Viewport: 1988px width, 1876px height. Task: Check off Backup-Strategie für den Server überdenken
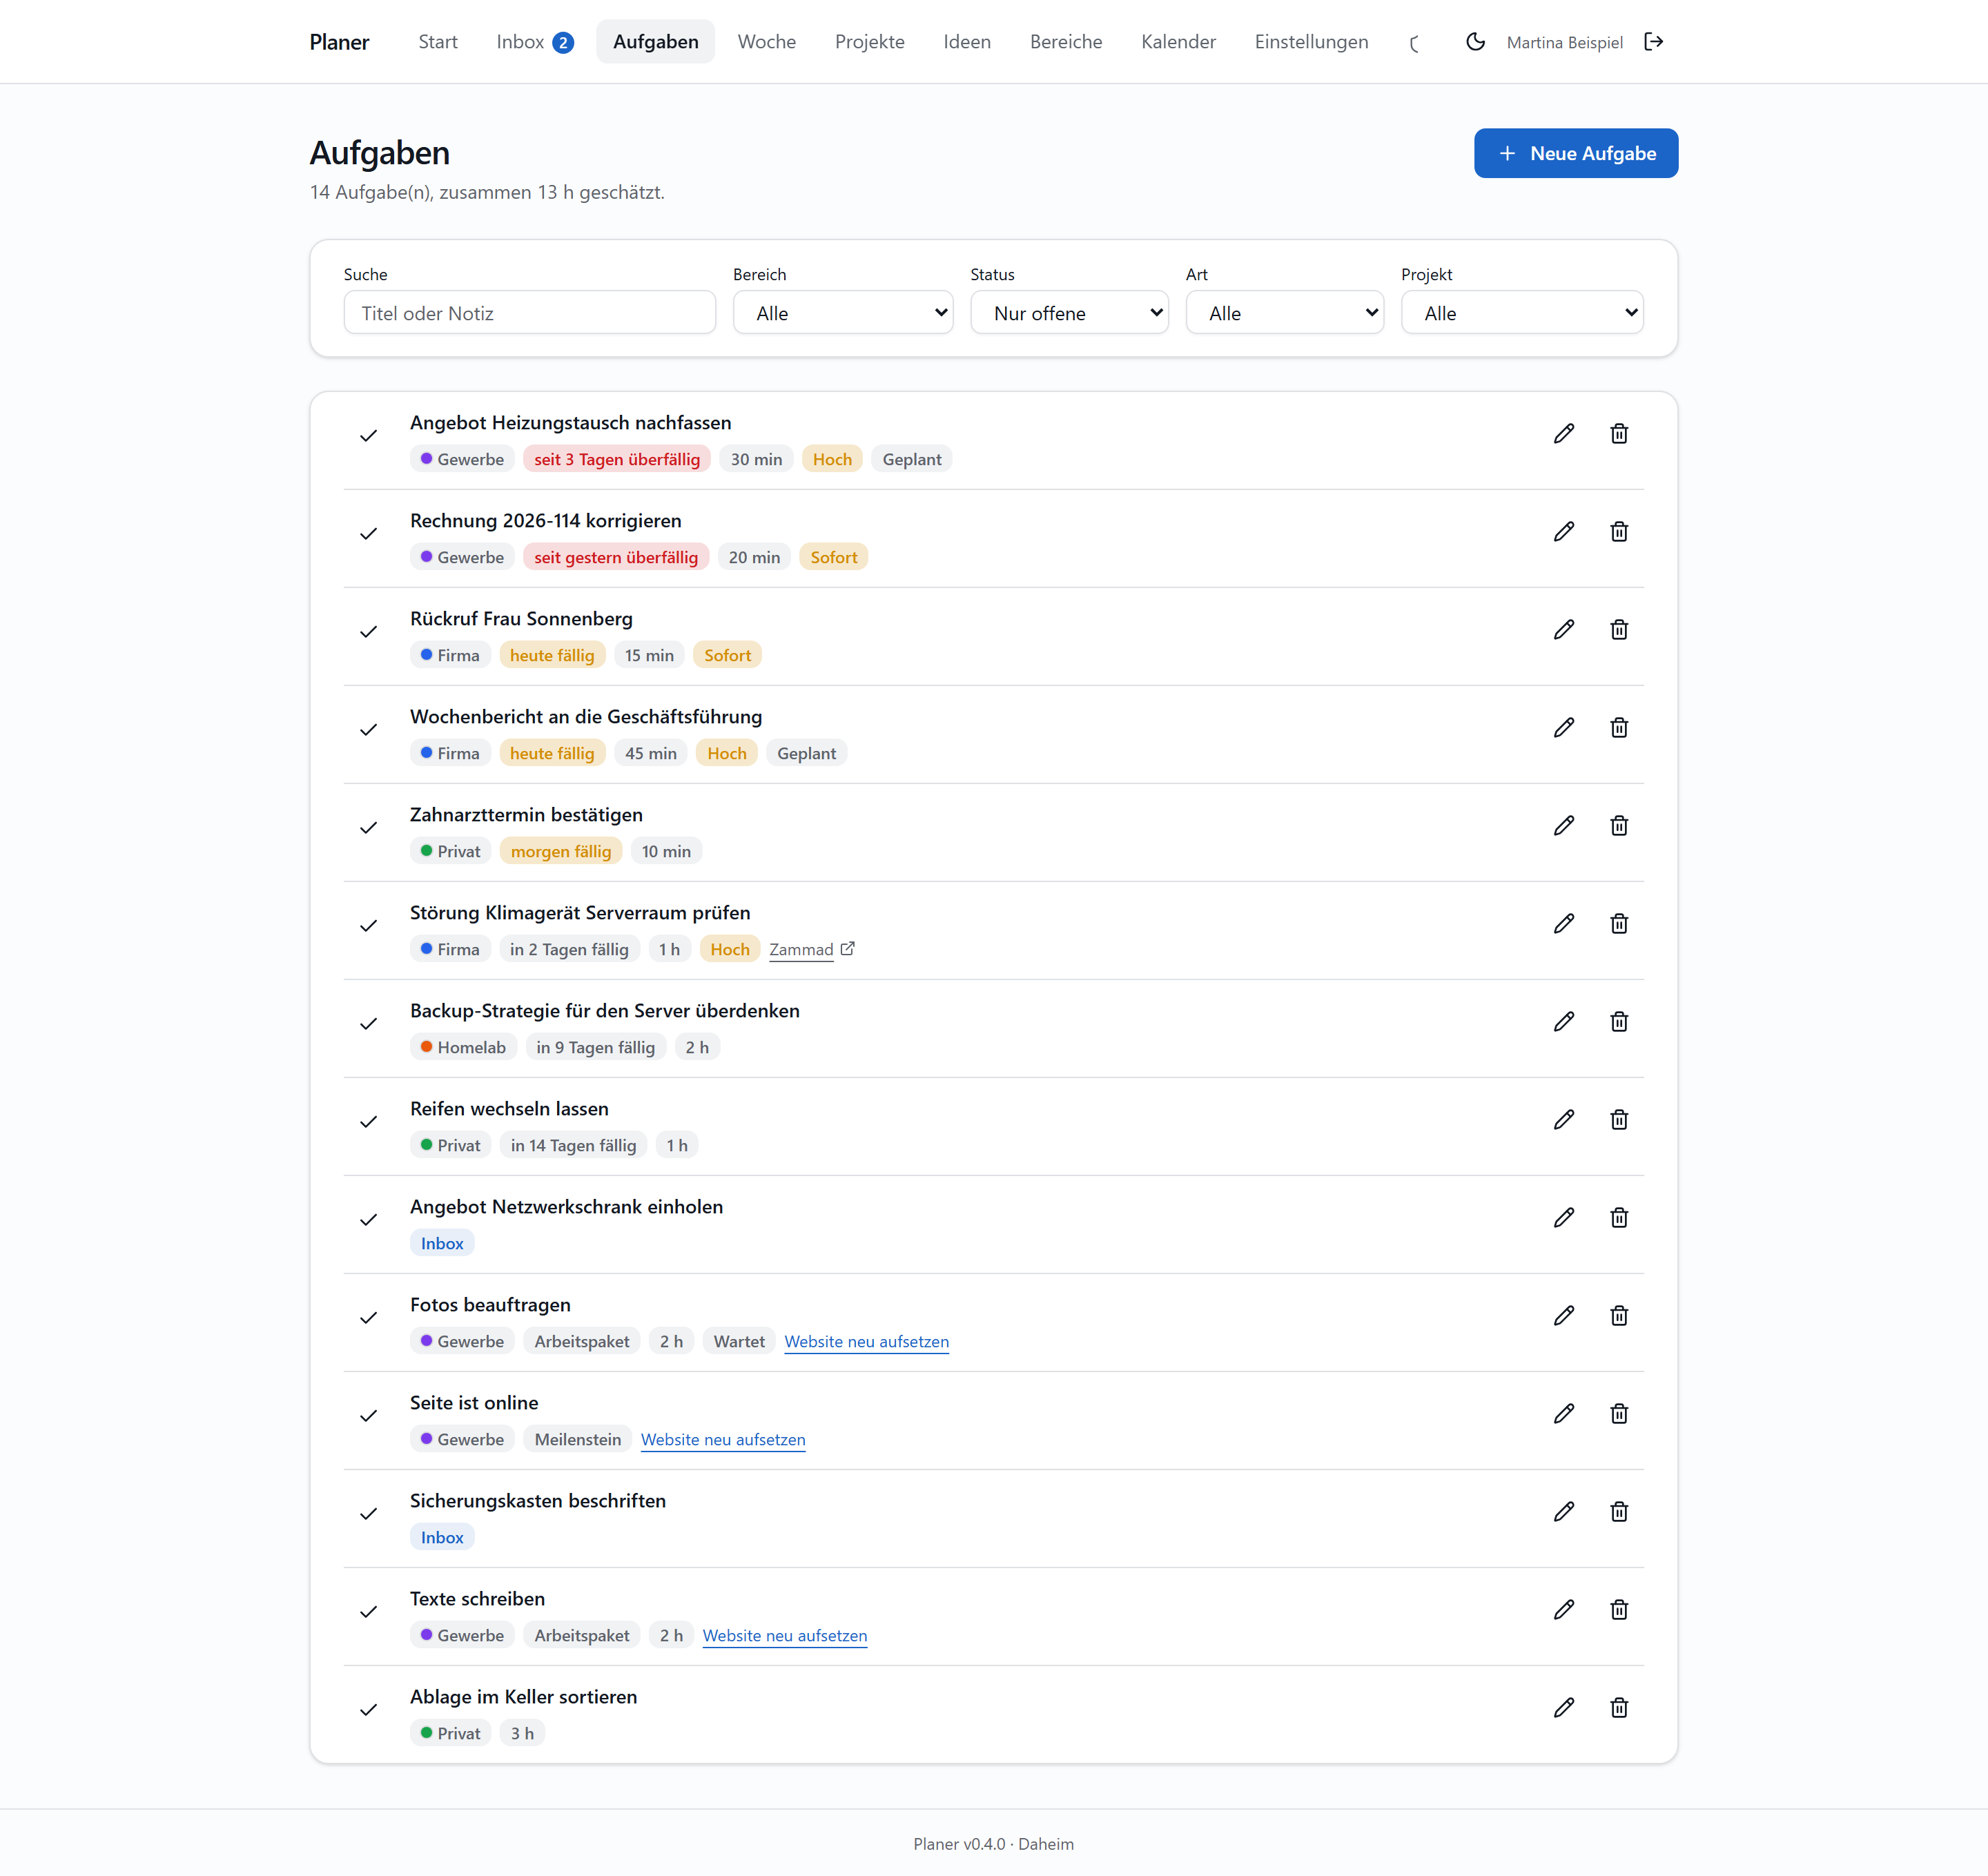pos(369,1024)
